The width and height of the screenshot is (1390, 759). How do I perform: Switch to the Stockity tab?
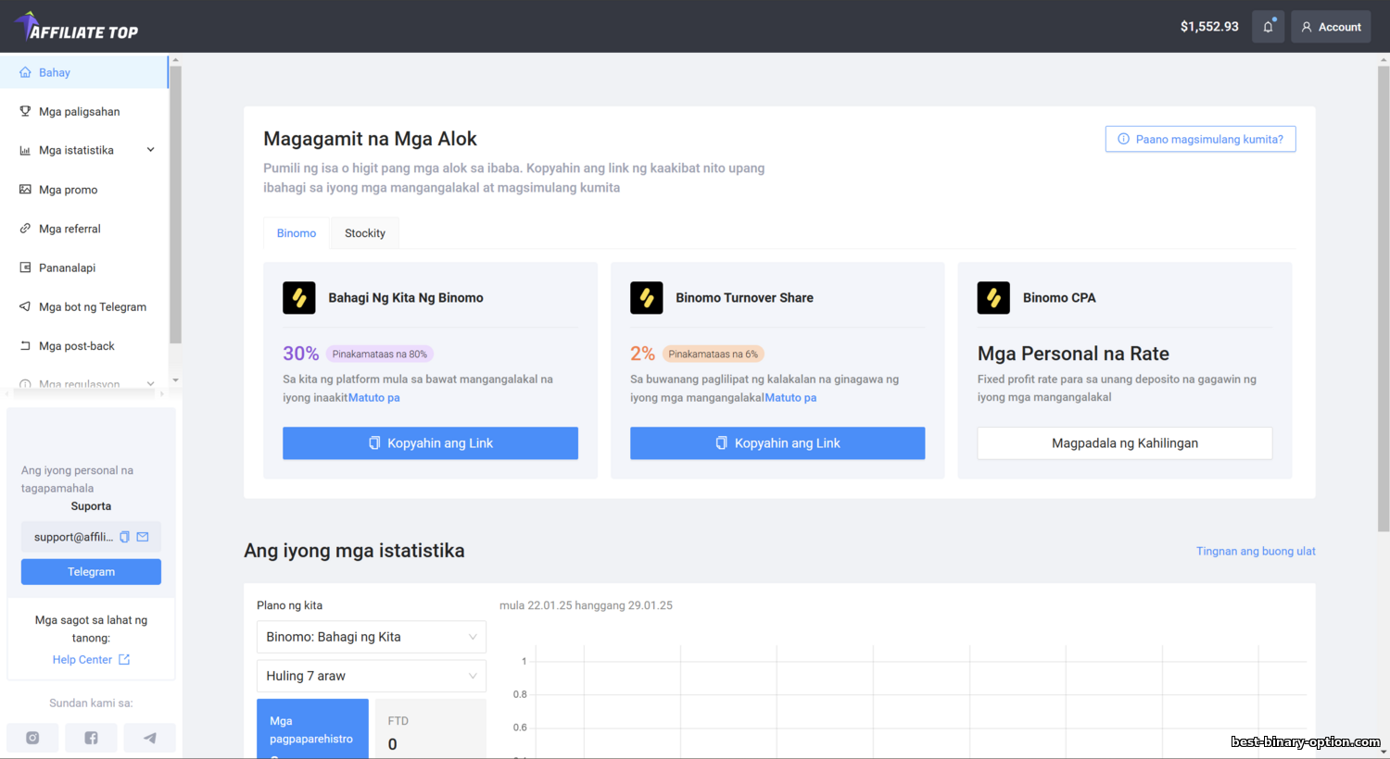click(365, 233)
